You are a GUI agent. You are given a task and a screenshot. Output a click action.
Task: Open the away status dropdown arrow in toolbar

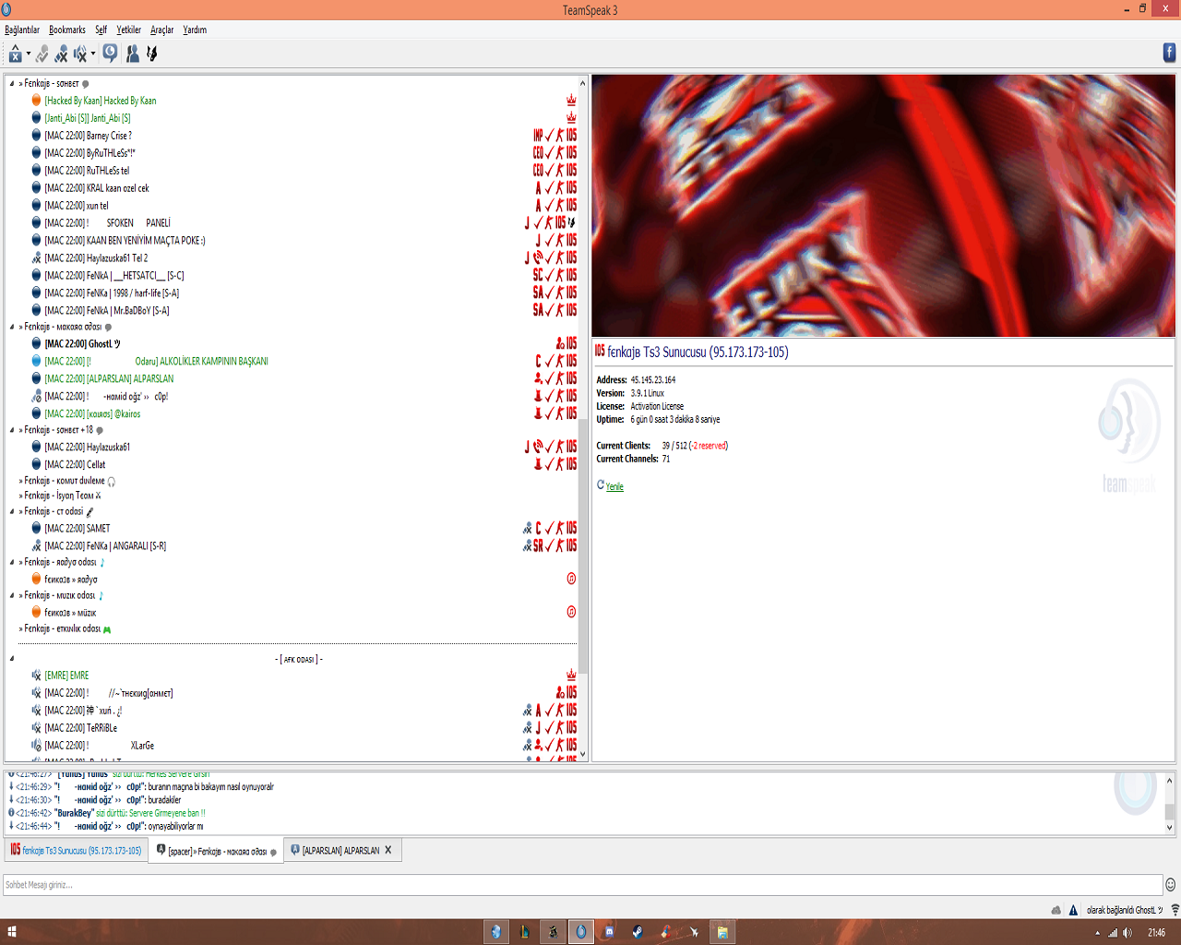click(x=29, y=54)
